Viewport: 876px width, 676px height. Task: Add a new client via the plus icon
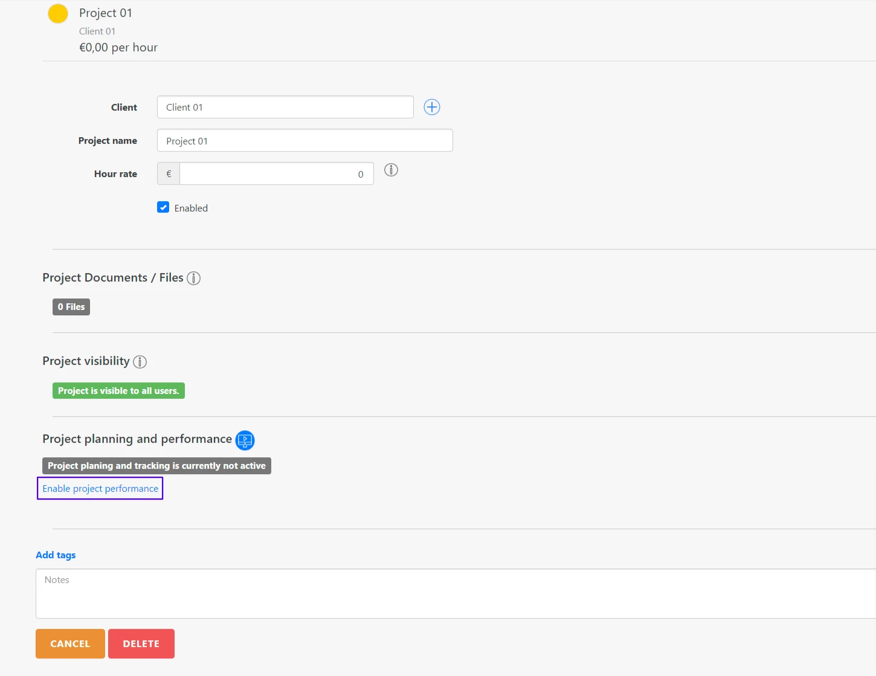point(431,107)
